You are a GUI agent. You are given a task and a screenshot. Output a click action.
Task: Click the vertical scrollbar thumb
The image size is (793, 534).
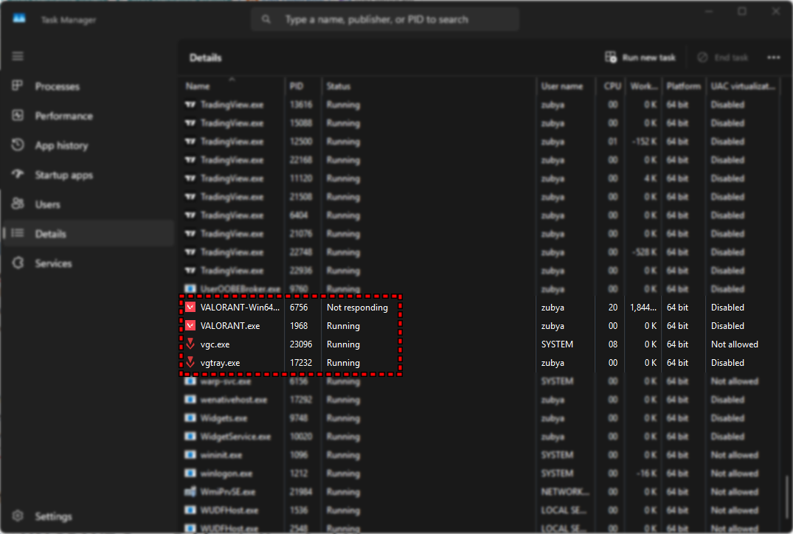786,499
